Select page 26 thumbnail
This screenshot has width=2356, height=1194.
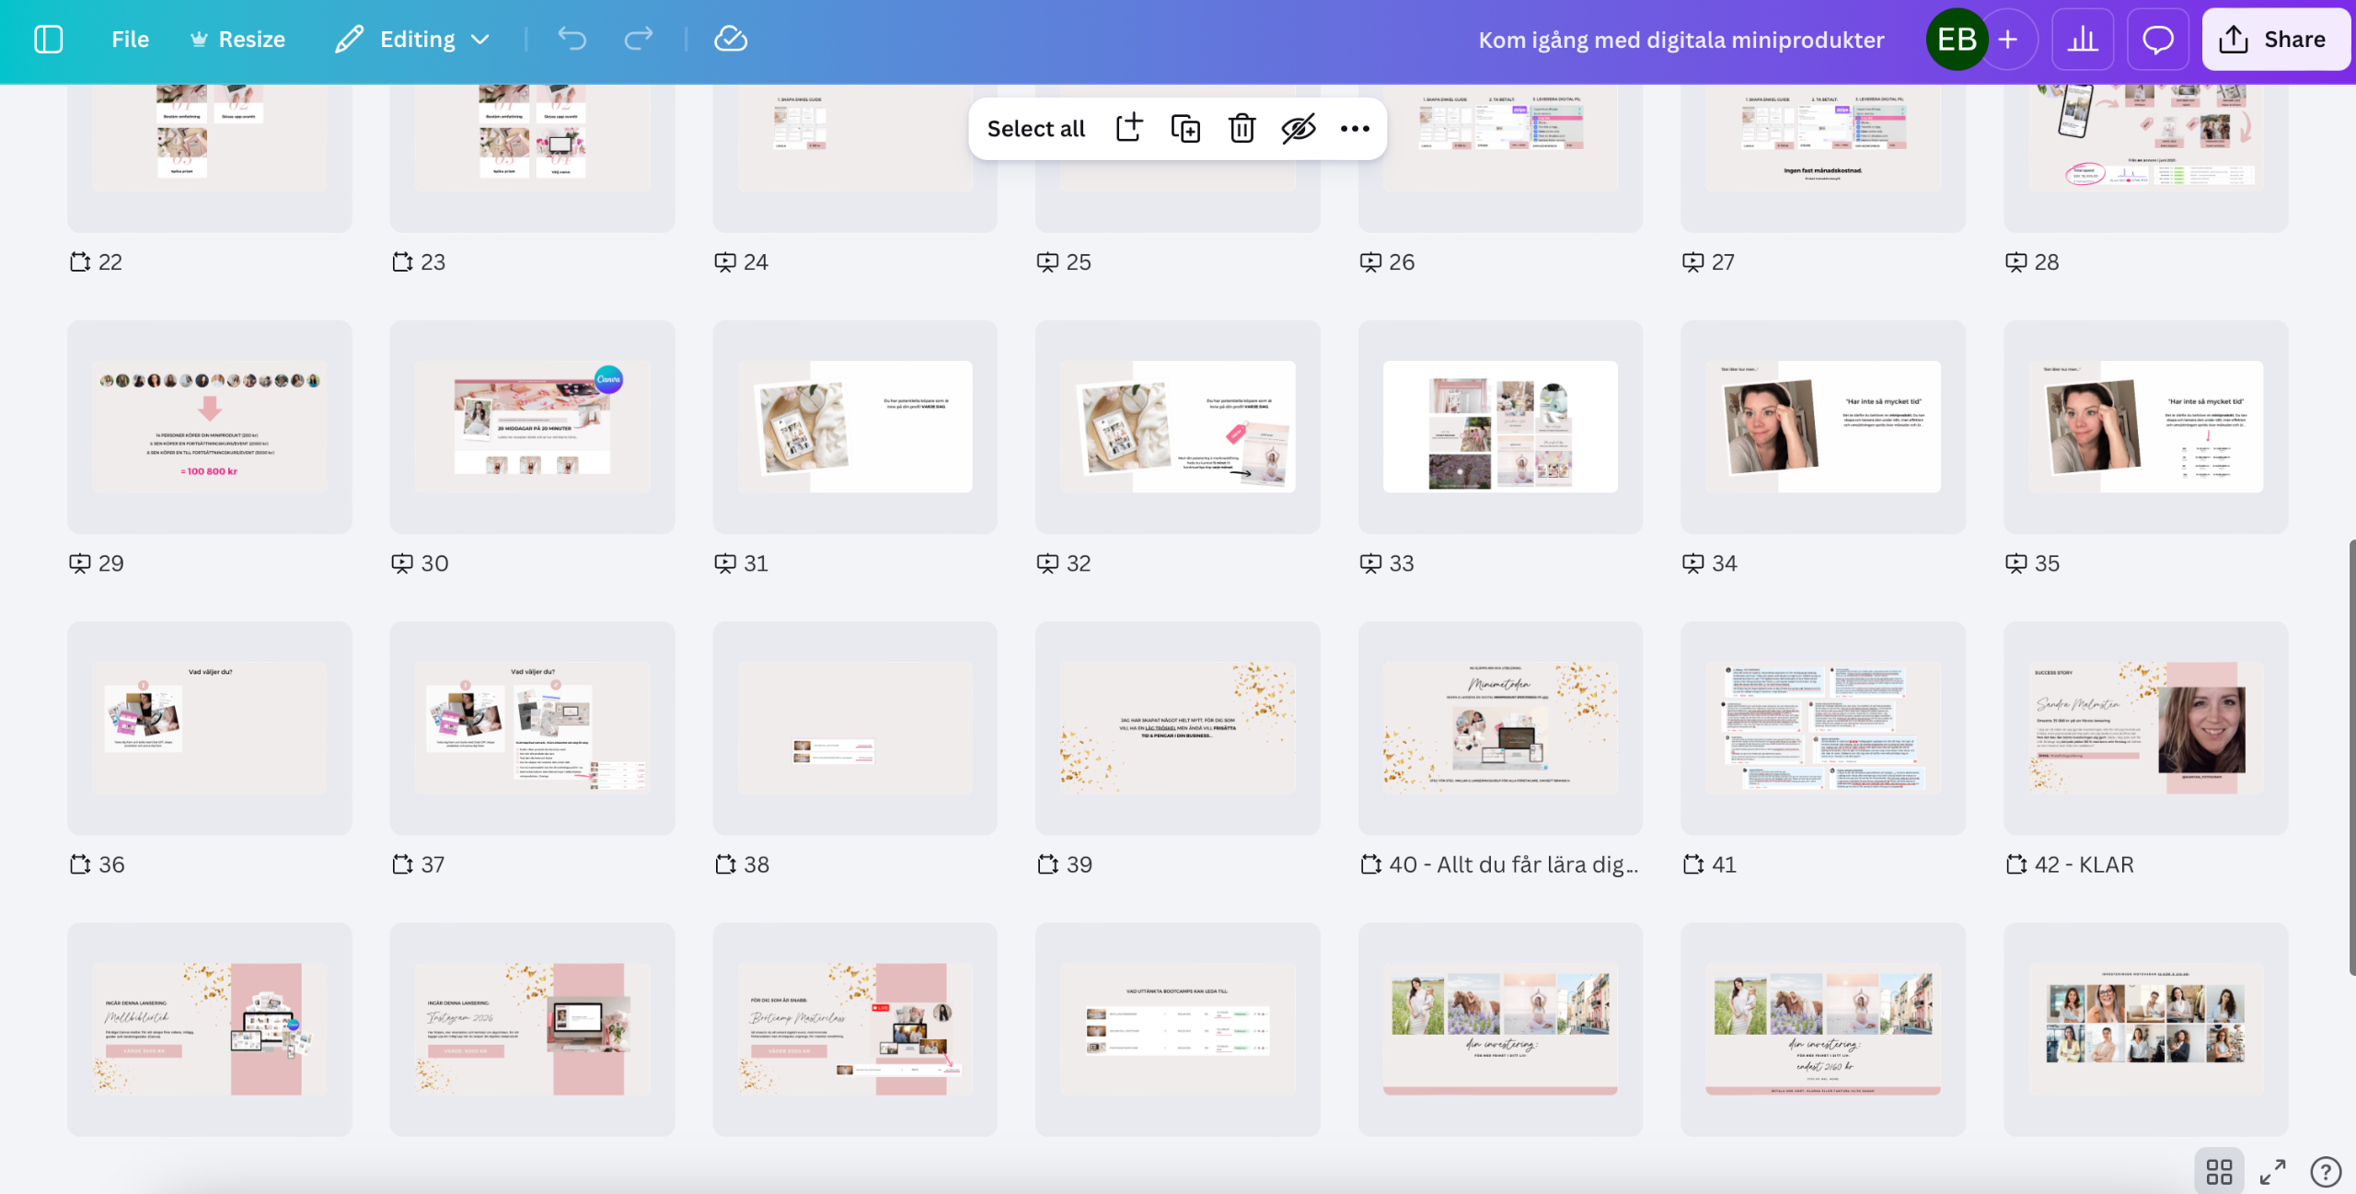pyautogui.click(x=1500, y=158)
